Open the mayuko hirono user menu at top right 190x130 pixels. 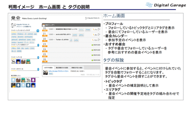point(93,18)
